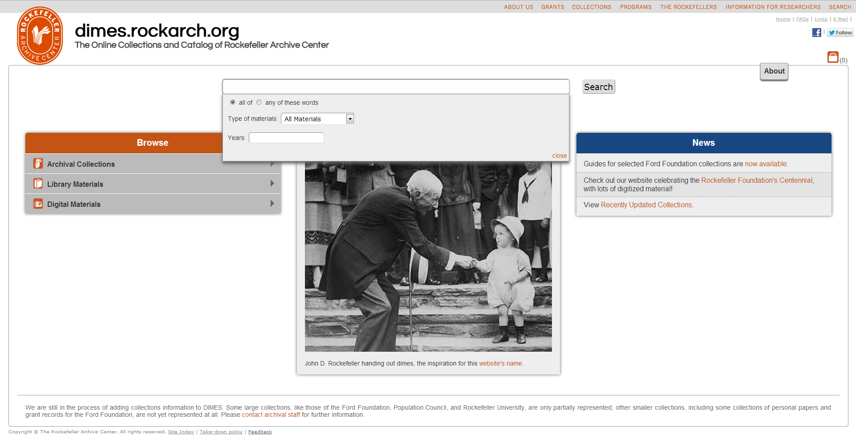Open the 'website's name' link
This screenshot has width=856, height=444.
coord(500,363)
